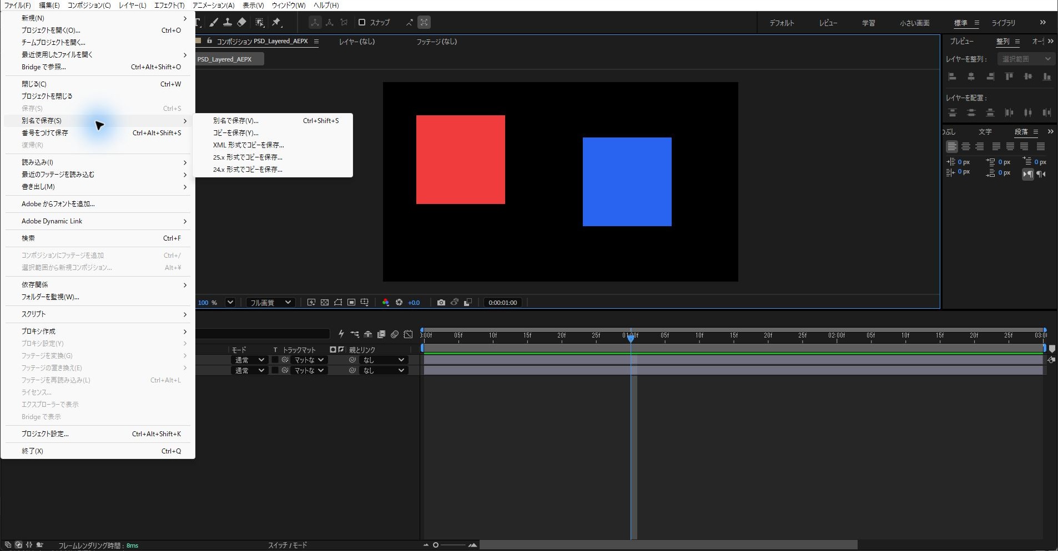This screenshot has height=551, width=1058.
Task: Click the 0:00:01:00 timecode display
Action: (502, 302)
